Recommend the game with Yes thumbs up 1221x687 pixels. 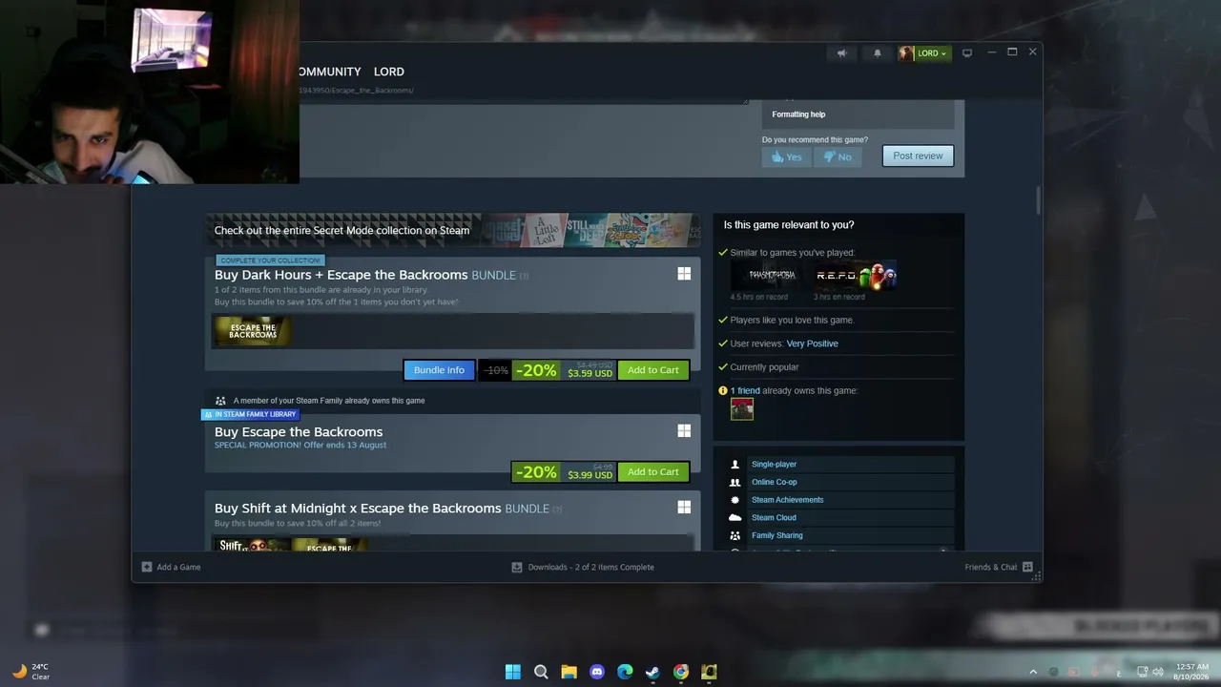(787, 156)
